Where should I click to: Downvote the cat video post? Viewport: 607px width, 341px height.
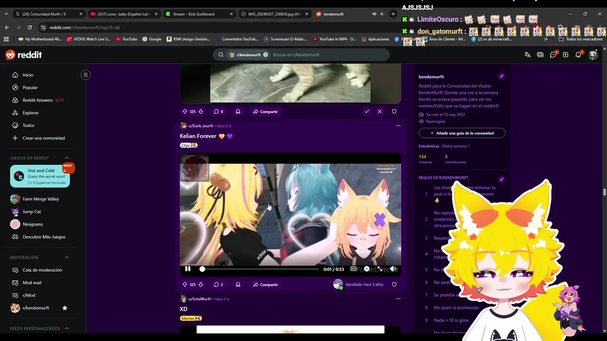[x=201, y=112]
